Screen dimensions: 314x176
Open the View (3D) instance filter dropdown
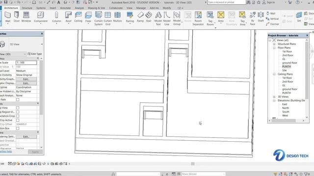click(x=25, y=54)
